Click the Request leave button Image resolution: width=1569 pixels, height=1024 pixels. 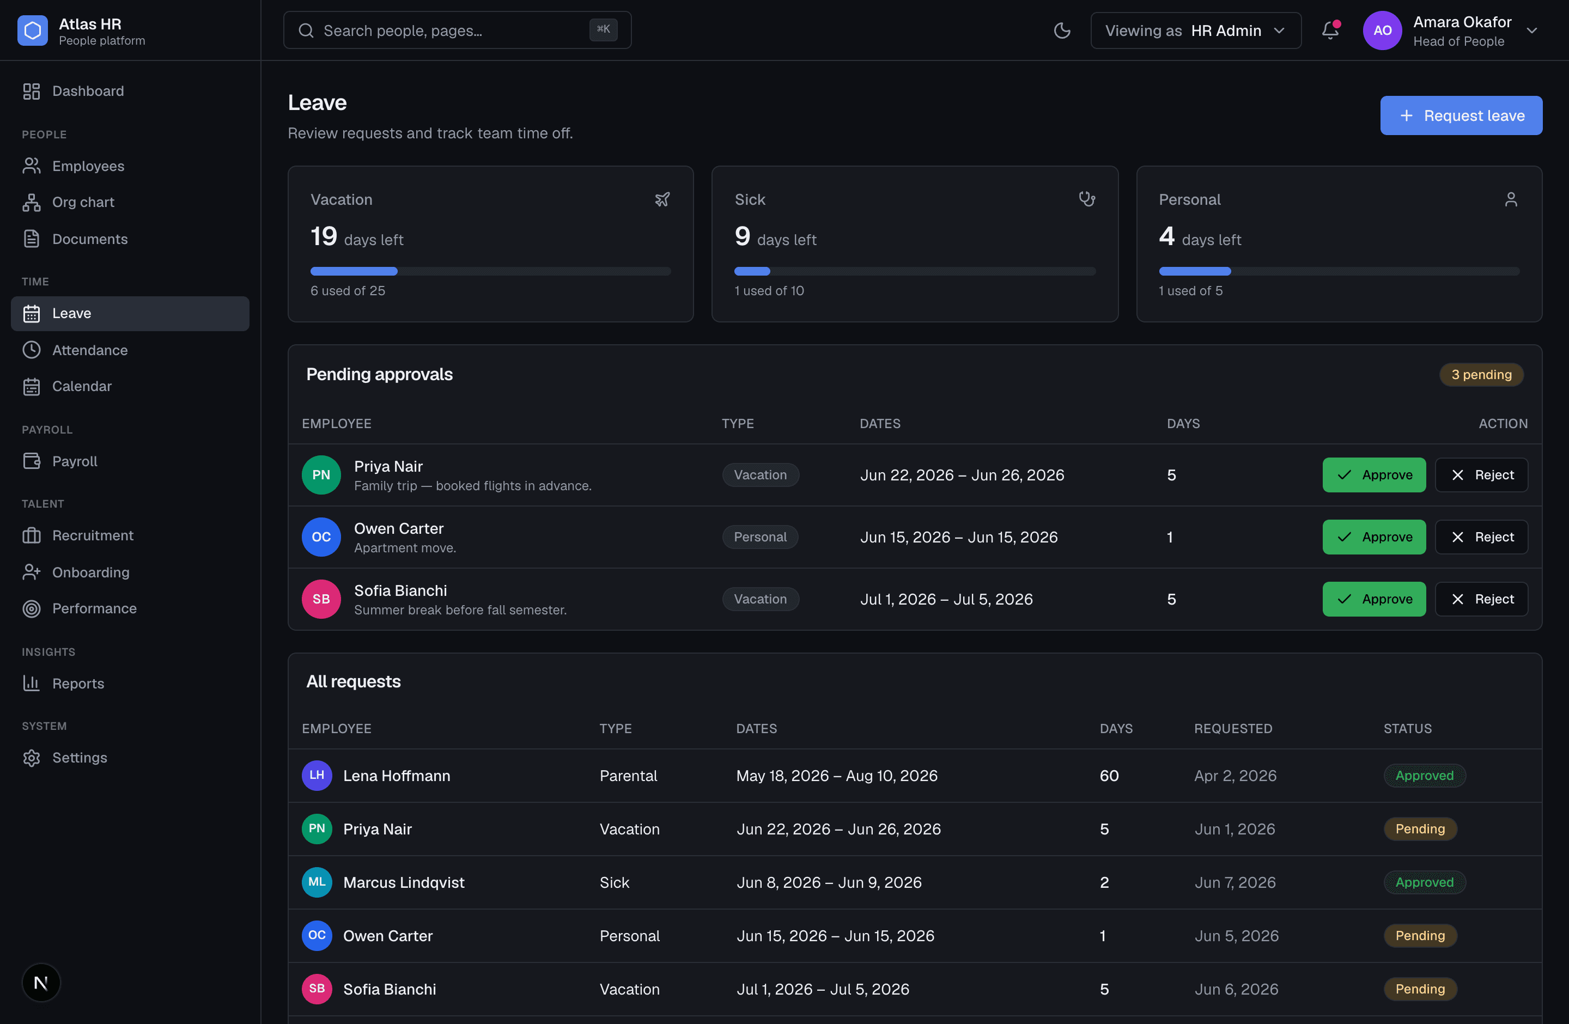coord(1461,115)
